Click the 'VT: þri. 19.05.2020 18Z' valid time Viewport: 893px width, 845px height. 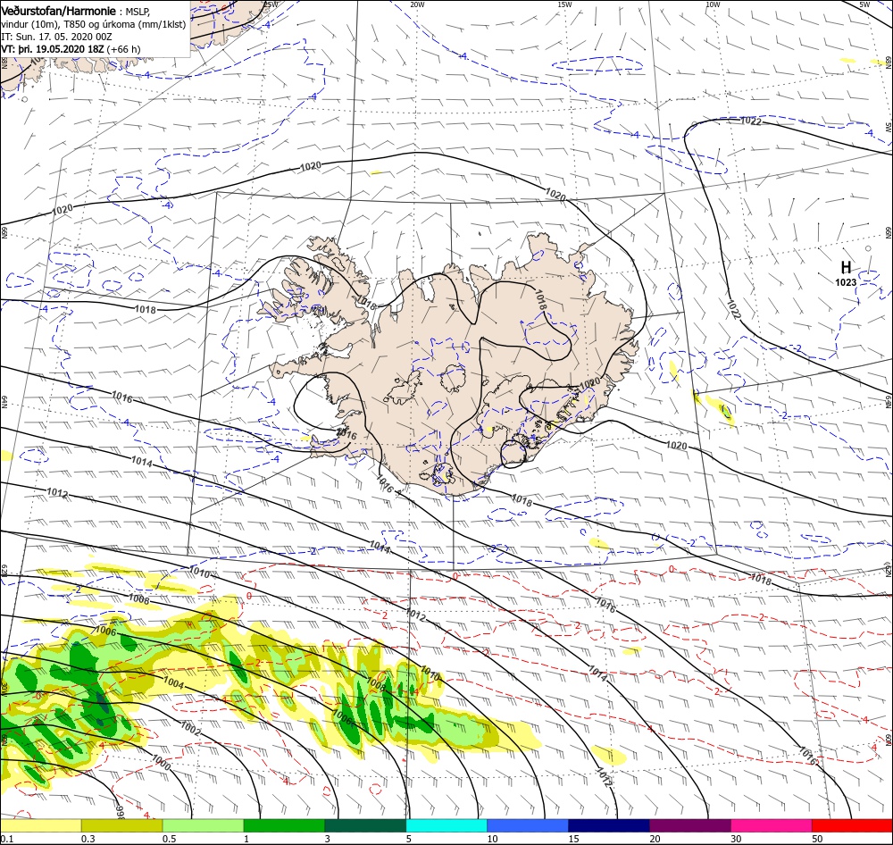pos(53,49)
